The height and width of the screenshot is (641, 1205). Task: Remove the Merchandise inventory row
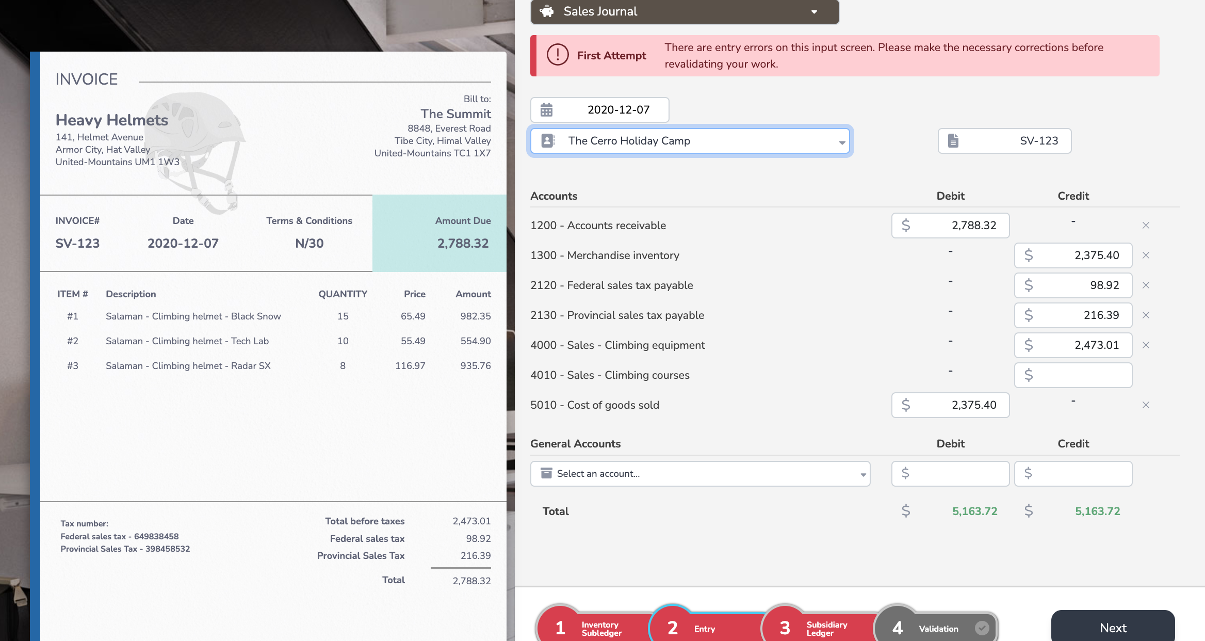coord(1146,255)
